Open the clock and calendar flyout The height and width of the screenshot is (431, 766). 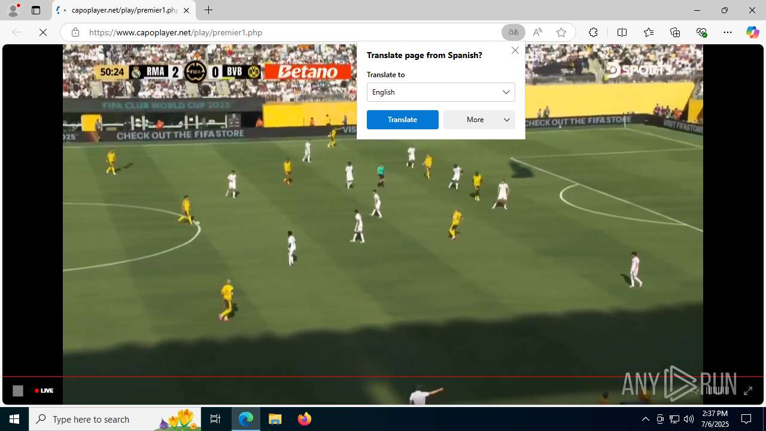(715, 419)
